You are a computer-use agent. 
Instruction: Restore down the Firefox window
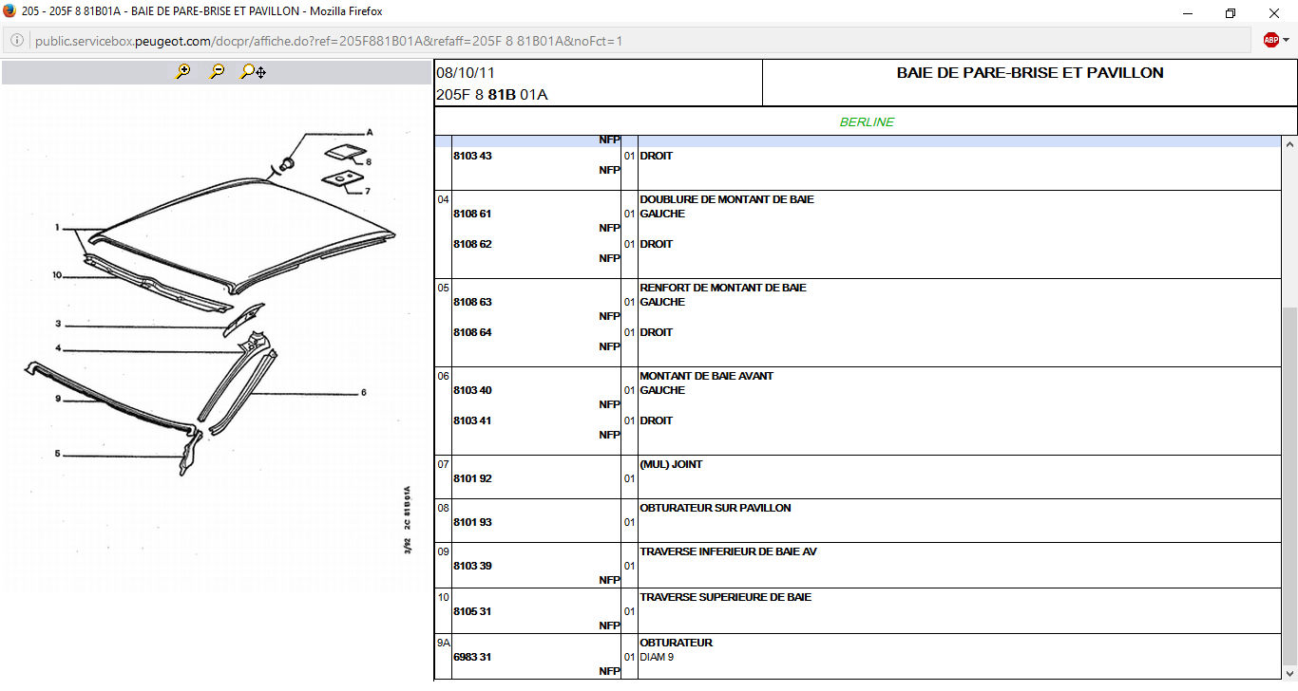(x=1231, y=13)
